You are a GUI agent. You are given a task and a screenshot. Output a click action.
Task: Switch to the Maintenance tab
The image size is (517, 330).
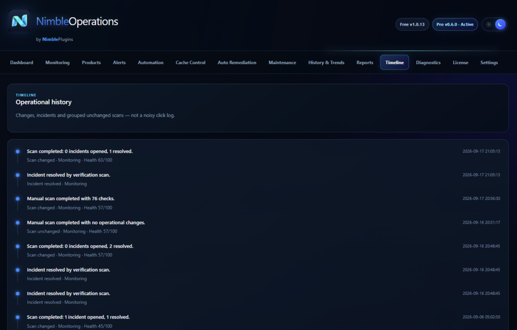[282, 62]
